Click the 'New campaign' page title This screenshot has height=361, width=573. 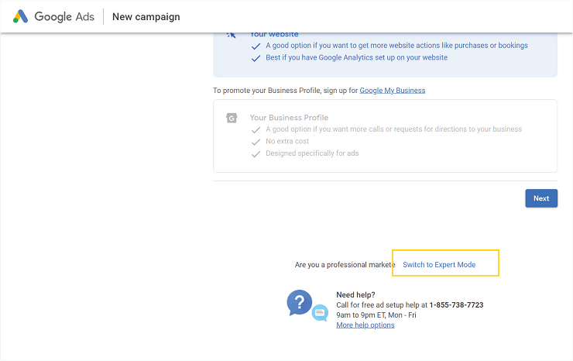coord(146,17)
